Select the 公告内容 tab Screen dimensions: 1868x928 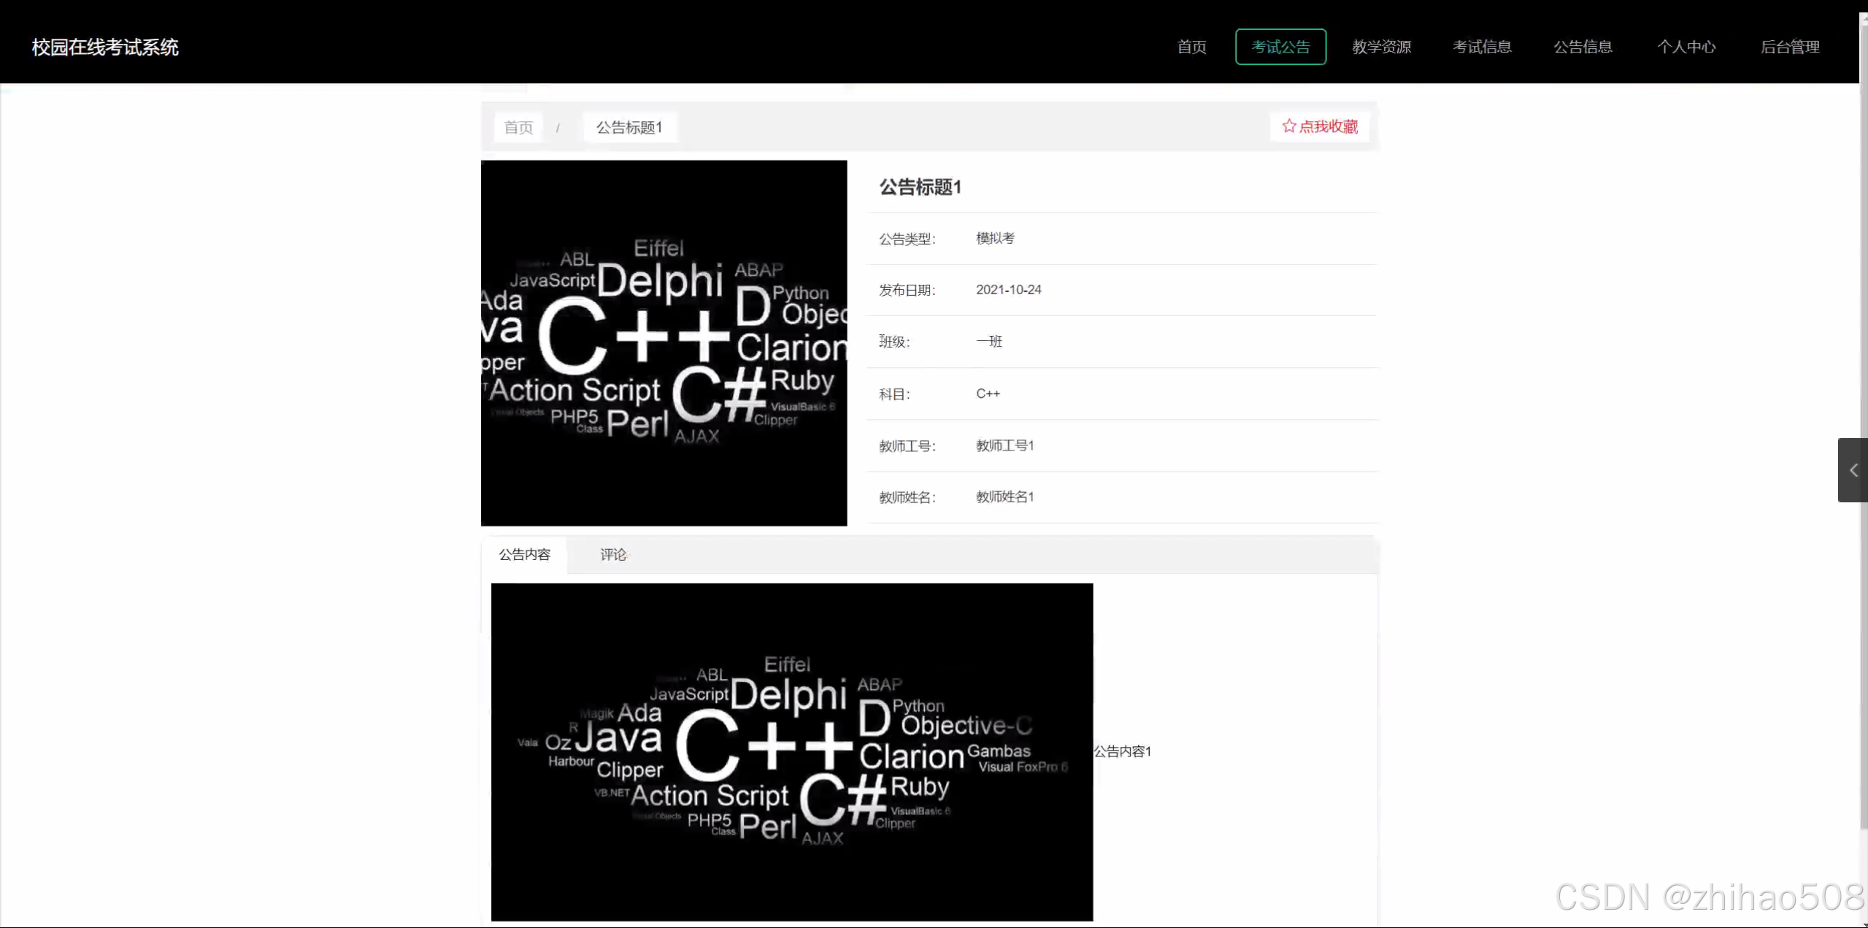coord(524,554)
